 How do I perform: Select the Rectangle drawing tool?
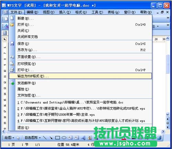pyautogui.click(x=57, y=138)
